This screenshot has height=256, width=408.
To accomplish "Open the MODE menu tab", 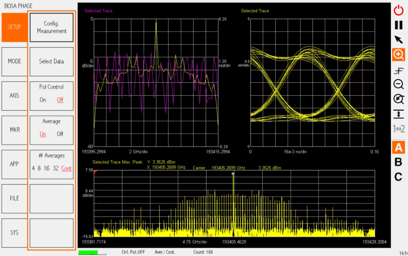I will (x=14, y=61).
